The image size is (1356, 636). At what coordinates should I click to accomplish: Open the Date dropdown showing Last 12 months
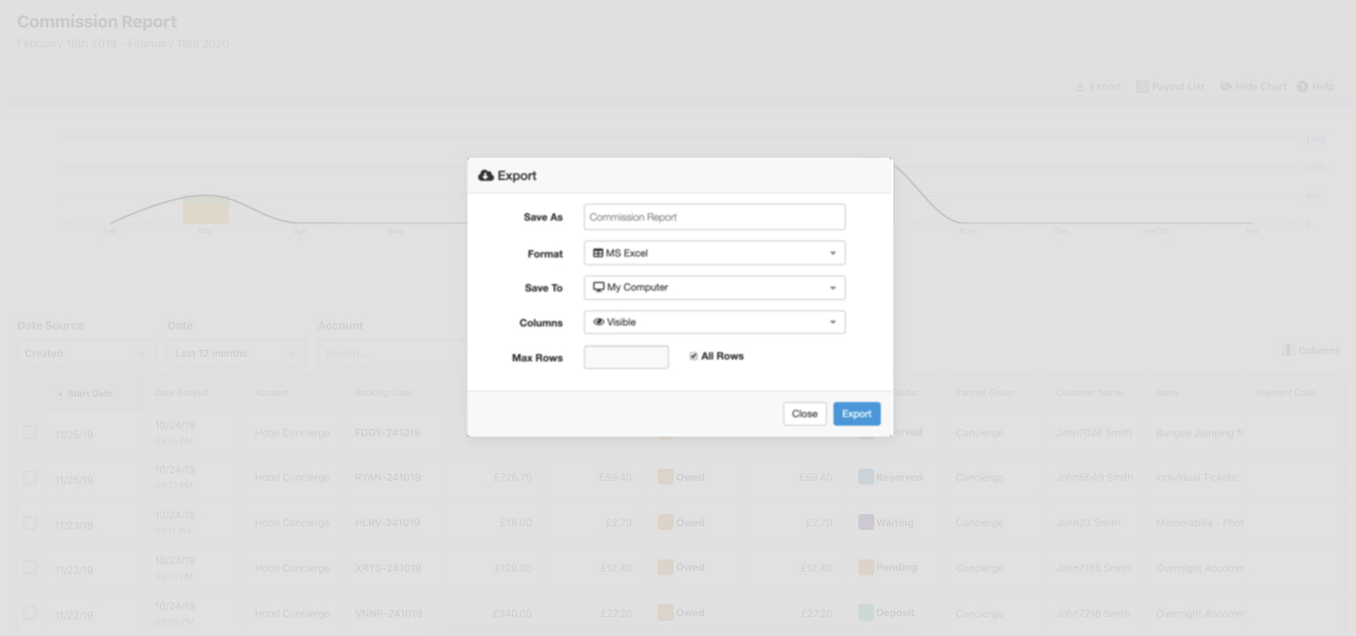[x=237, y=353]
